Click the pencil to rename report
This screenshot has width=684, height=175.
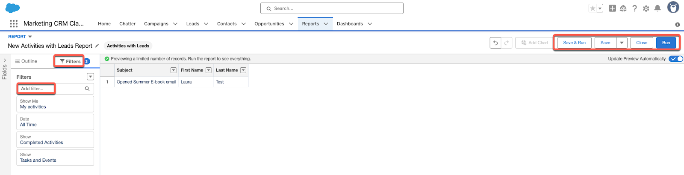[97, 46]
